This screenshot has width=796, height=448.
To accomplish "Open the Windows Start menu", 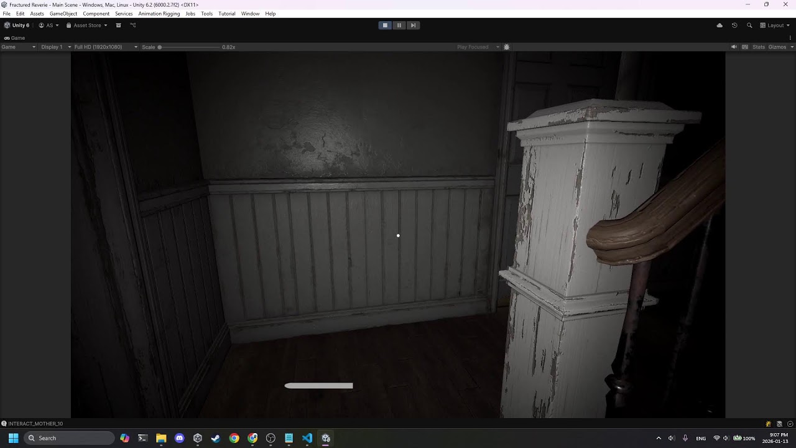I will point(13,438).
